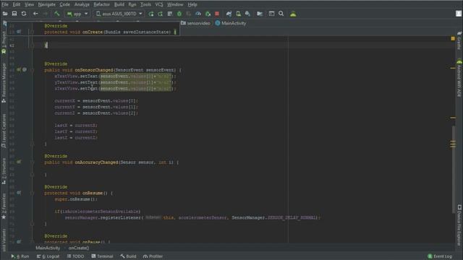This screenshot has height=260, width=463.
Task: Click the Search Everywhere magnifier icon
Action: coord(281,14)
